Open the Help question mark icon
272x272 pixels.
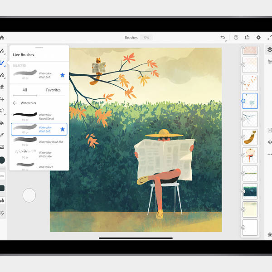click(x=235, y=38)
